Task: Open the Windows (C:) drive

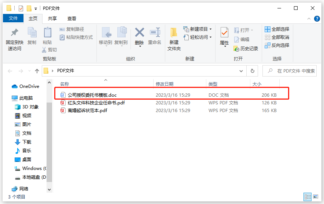Action: [x=30, y=168]
